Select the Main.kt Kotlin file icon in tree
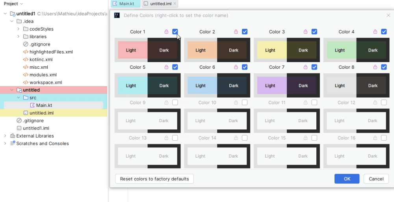394x202 pixels. (x=32, y=105)
